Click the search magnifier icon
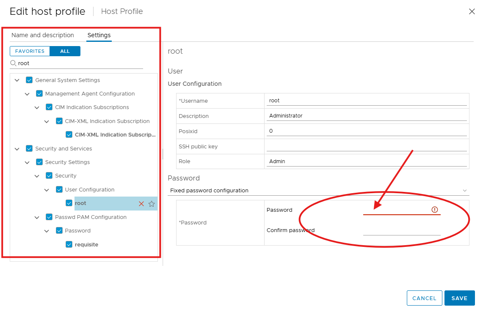Viewport: 483px width, 309px height. point(14,63)
